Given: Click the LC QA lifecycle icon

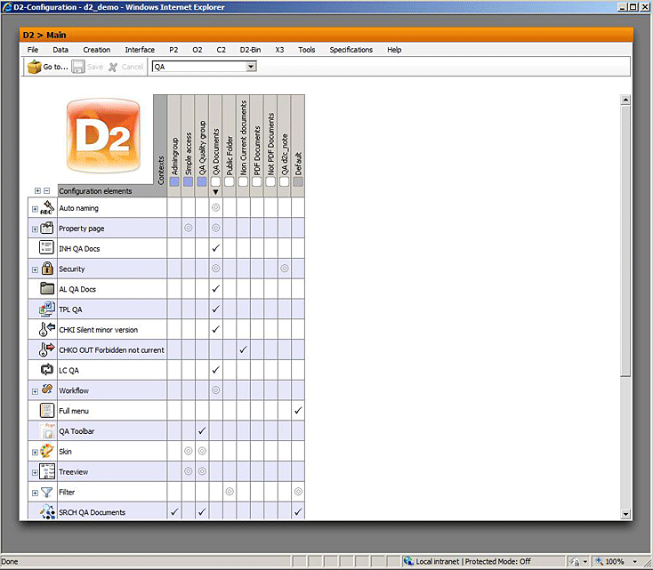Looking at the screenshot, I should (x=48, y=370).
